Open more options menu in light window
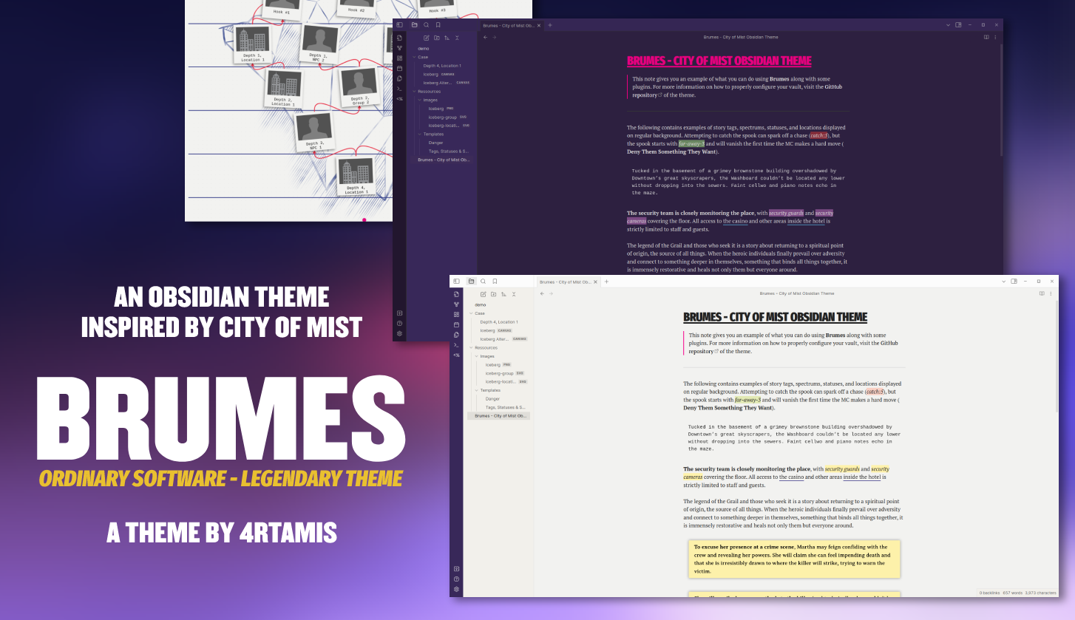Viewport: 1075px width, 620px height. 1051,293
